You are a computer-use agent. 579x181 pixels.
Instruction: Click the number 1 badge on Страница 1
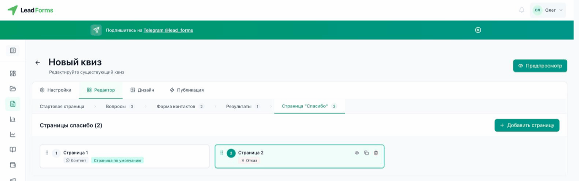56,153
